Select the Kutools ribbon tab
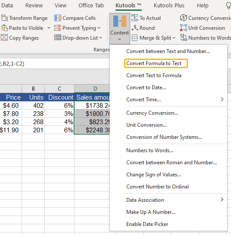This screenshot has height=235, width=231. [x=128, y=6]
